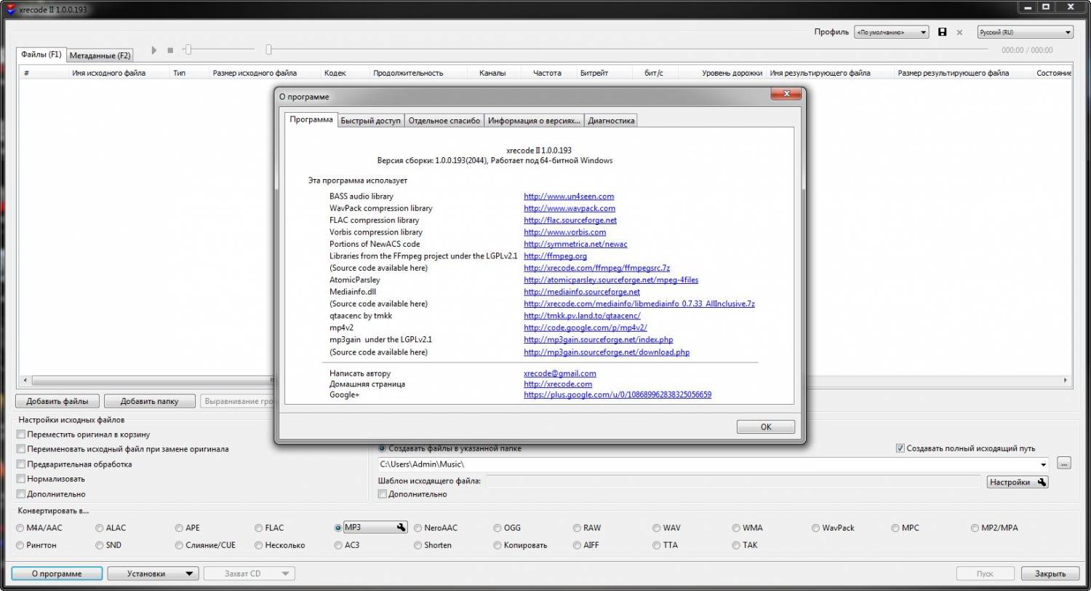Select the FLAC output format
The height and width of the screenshot is (591, 1091).
[x=259, y=528]
